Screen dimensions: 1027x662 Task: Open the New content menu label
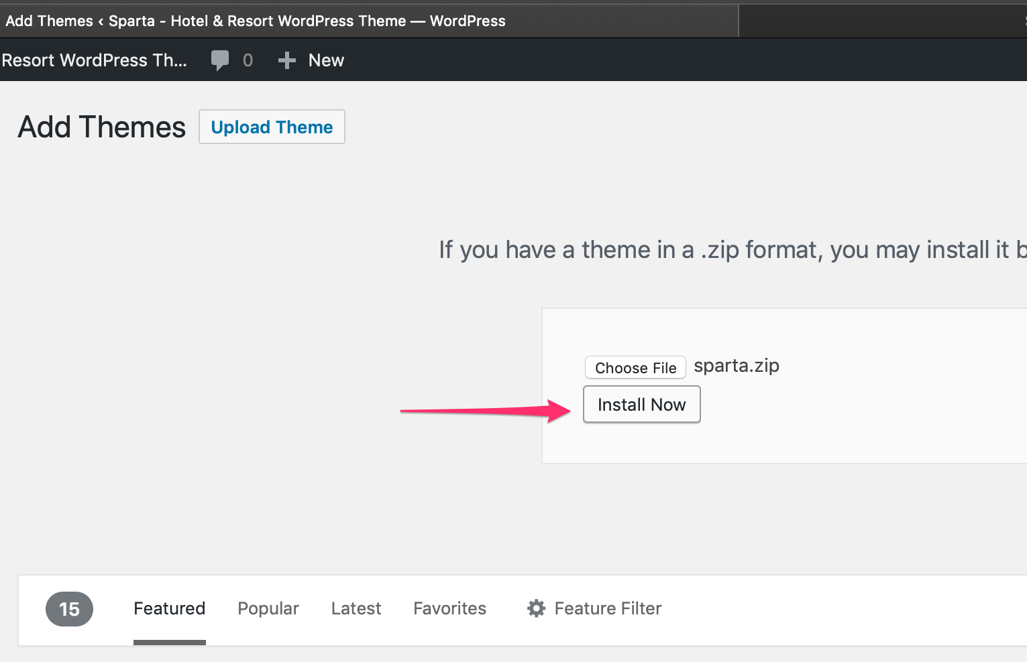point(326,60)
